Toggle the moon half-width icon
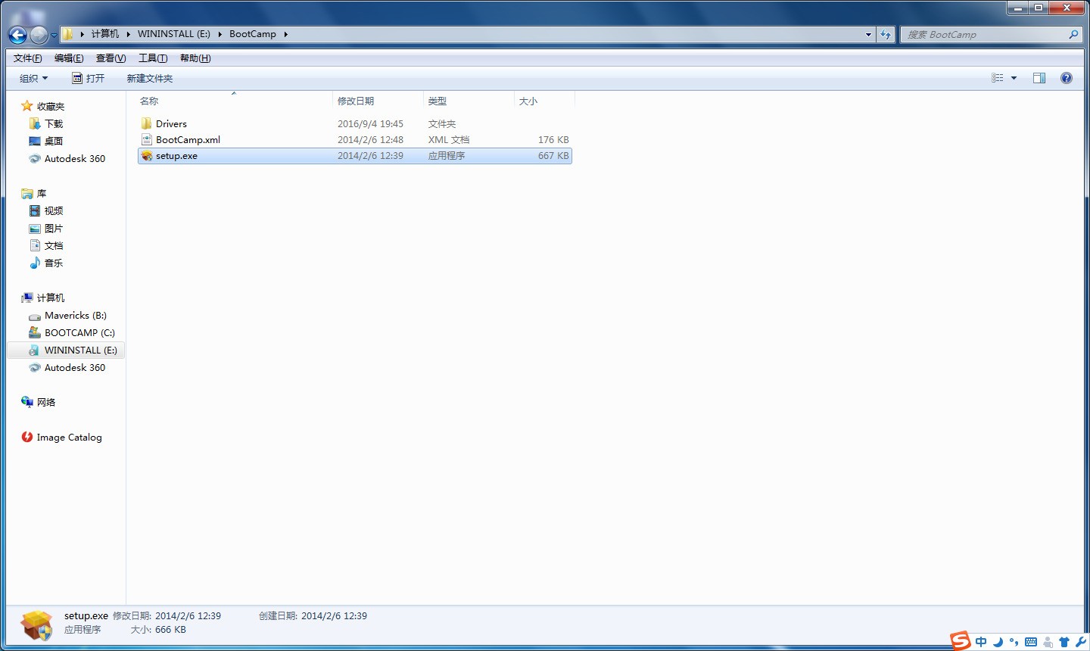 (998, 642)
